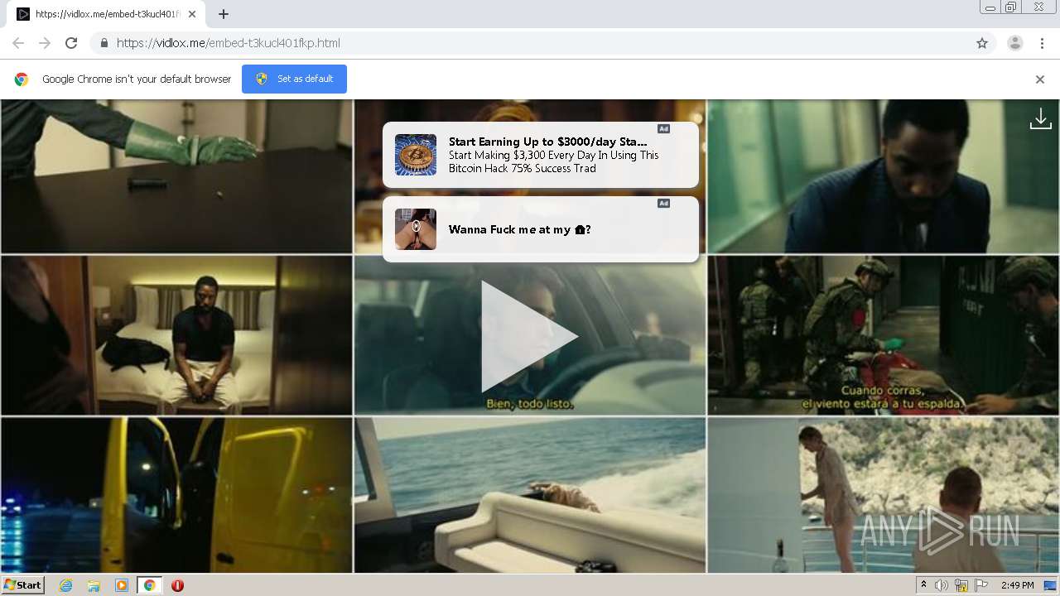This screenshot has width=1060, height=596.
Task: Click the yacht deck couple thumbnail
Action: [883, 495]
